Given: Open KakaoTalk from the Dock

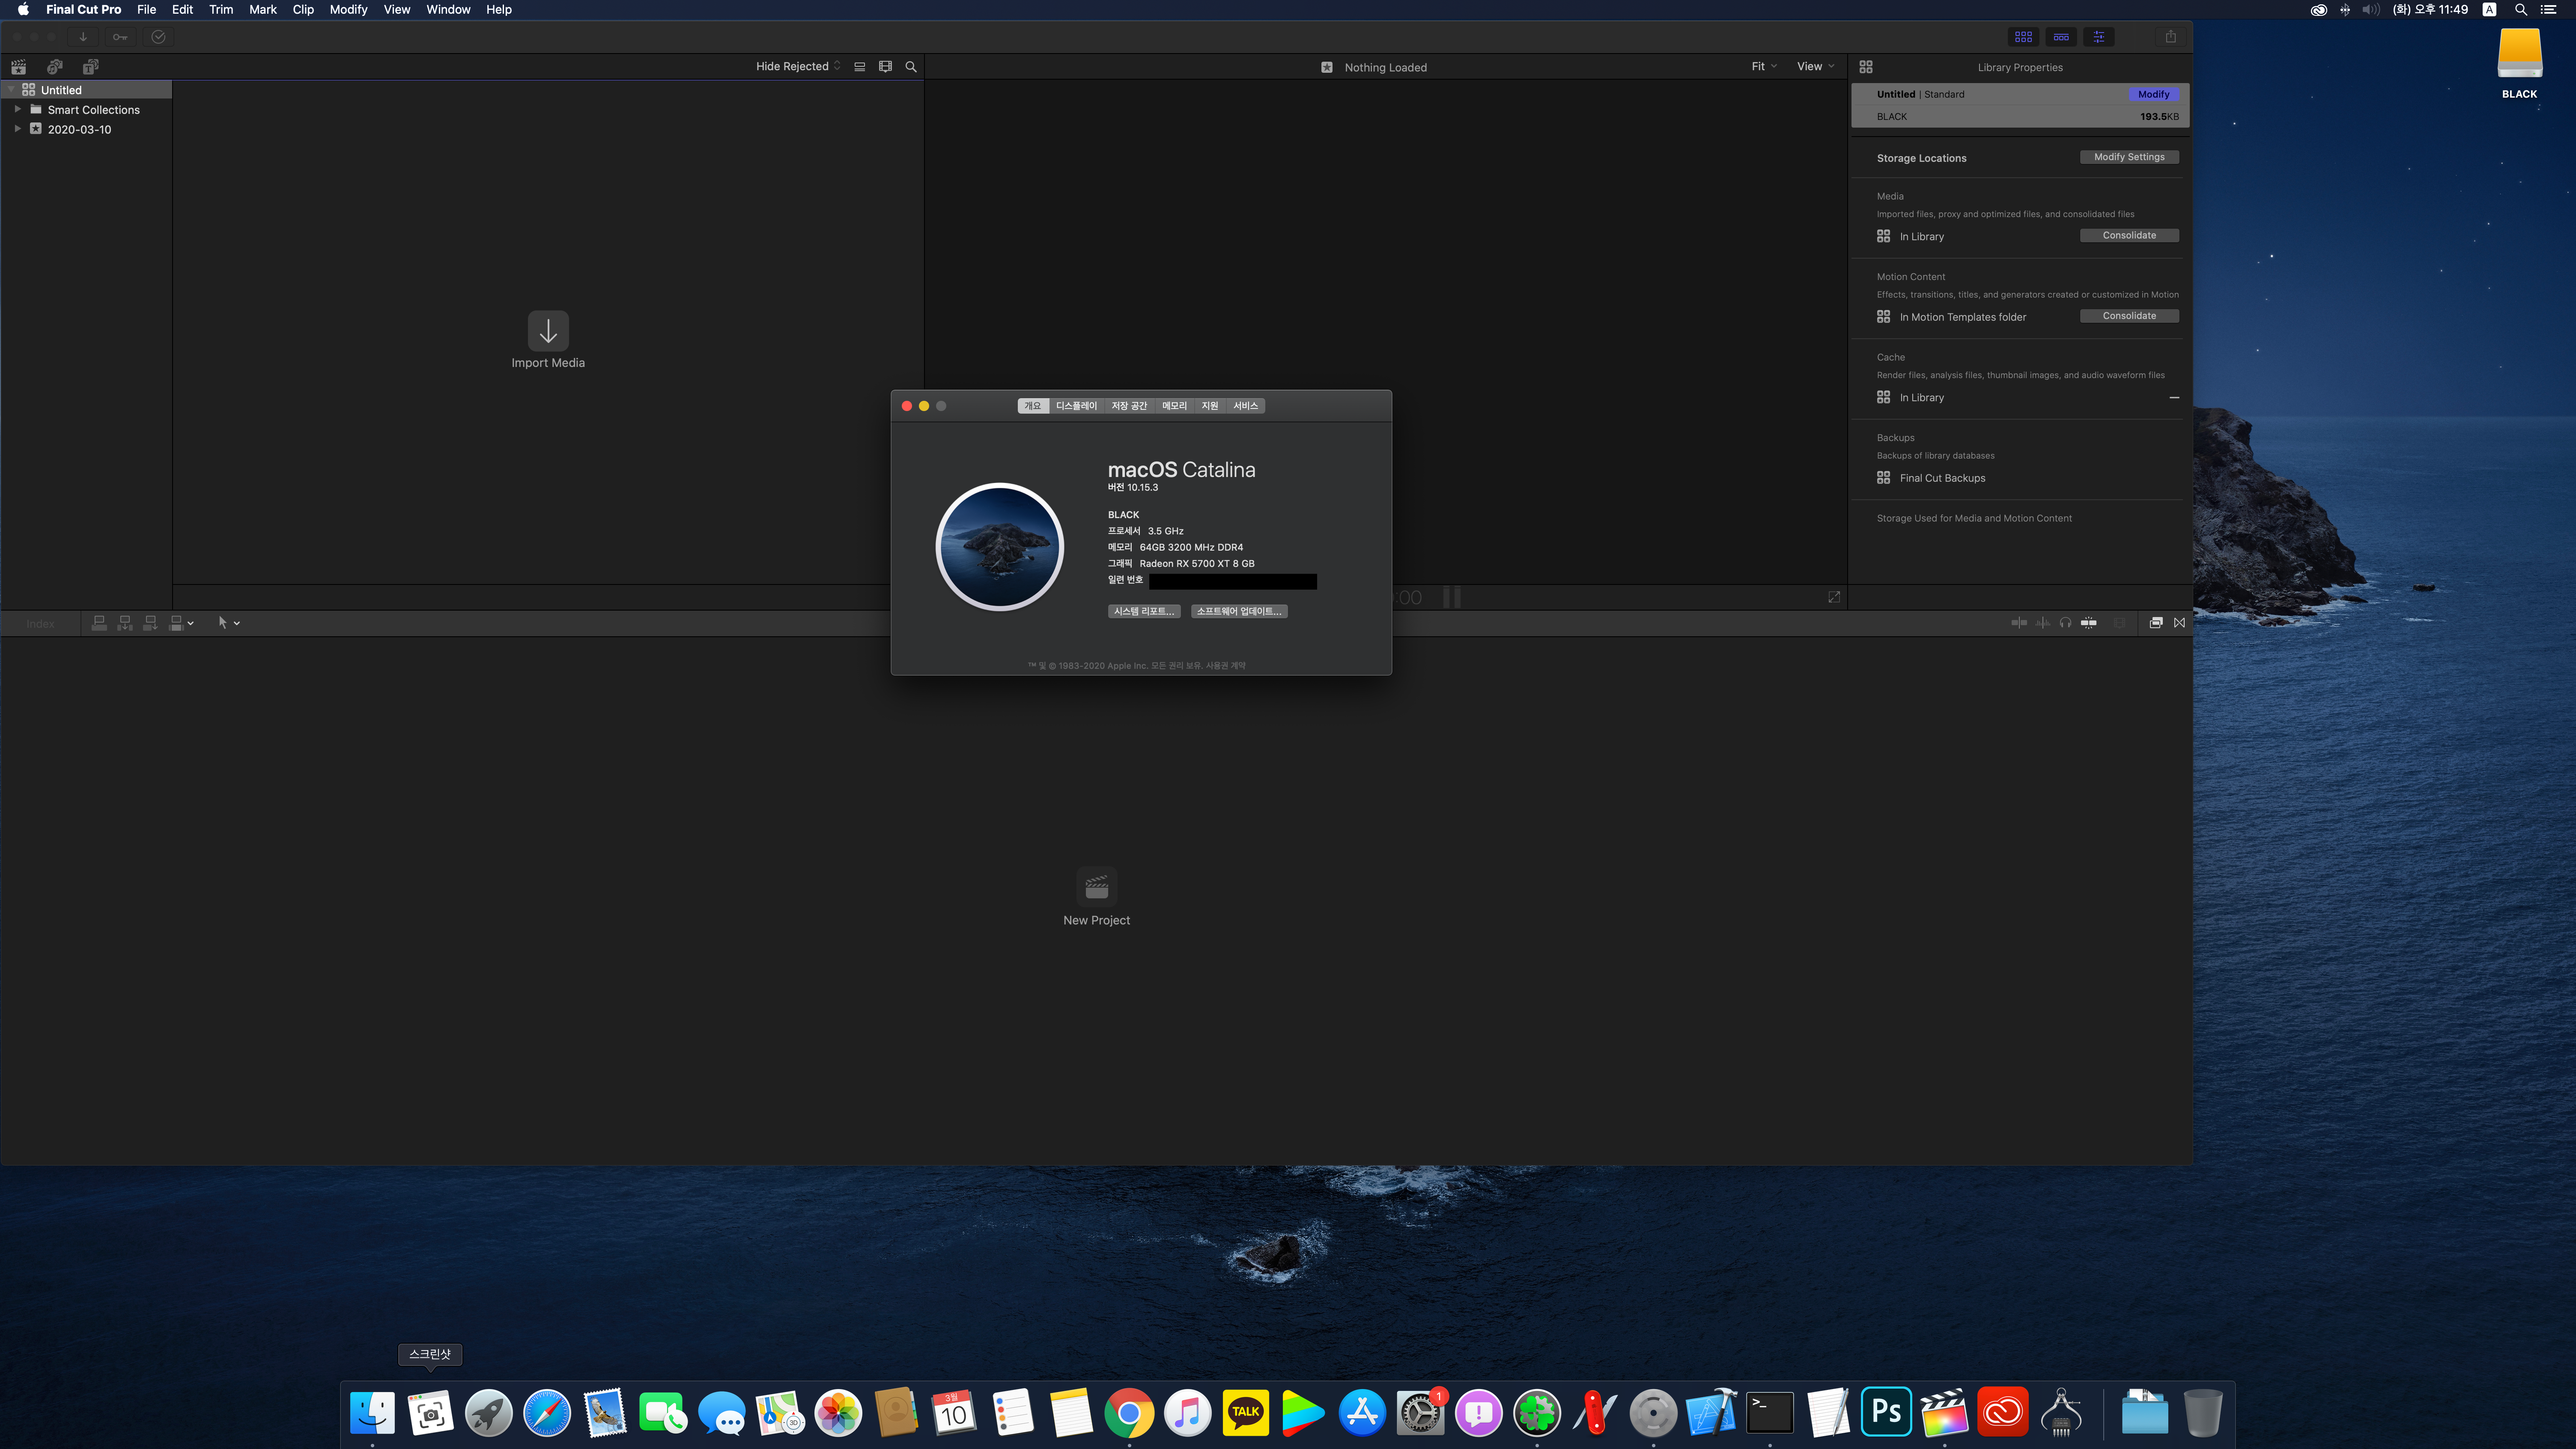Looking at the screenshot, I should [x=1245, y=1412].
